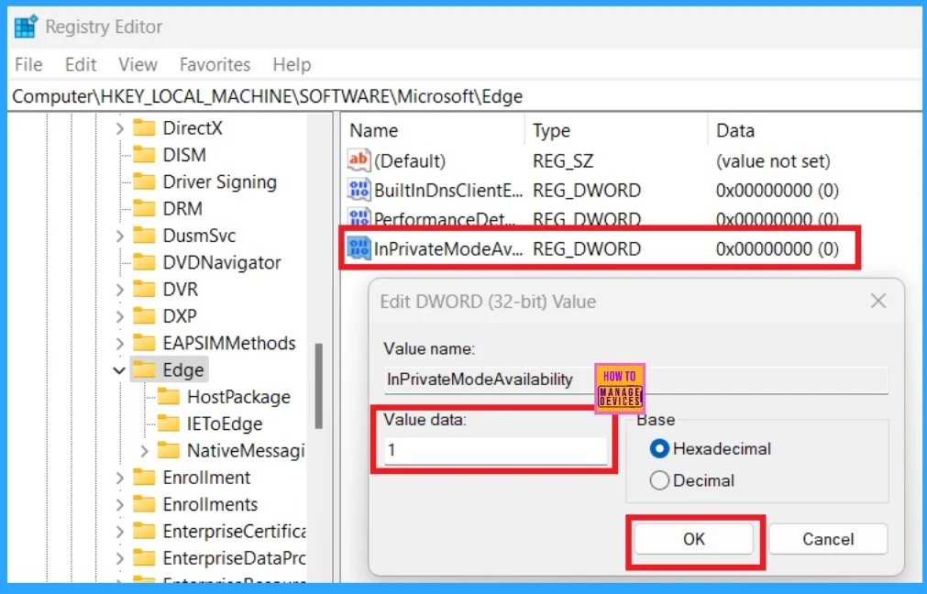Select the EnterpriseDataProtection folder icon
This screenshot has height=594, width=927.
[144, 558]
